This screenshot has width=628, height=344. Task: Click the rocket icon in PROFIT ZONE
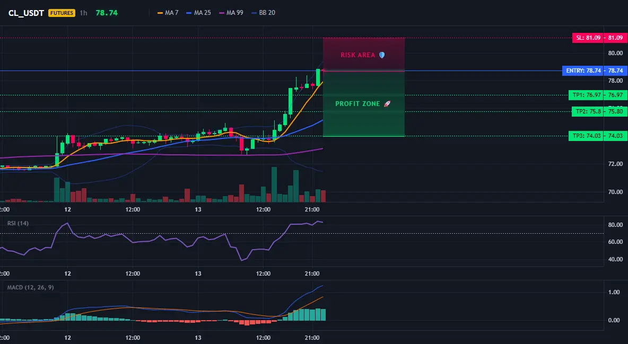tap(387, 104)
